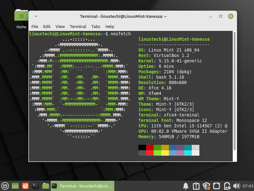Click the 'Resolution: 800x600' line
This screenshot has height=191, width=254.
[163, 82]
